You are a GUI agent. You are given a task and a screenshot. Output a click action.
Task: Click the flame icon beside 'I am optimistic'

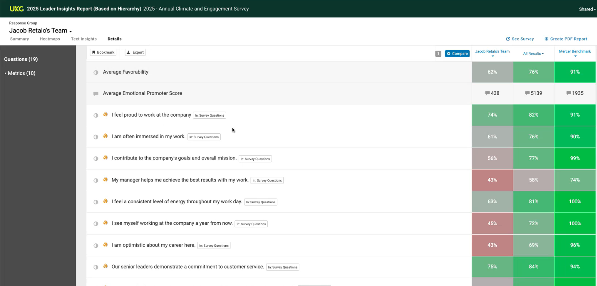point(105,245)
